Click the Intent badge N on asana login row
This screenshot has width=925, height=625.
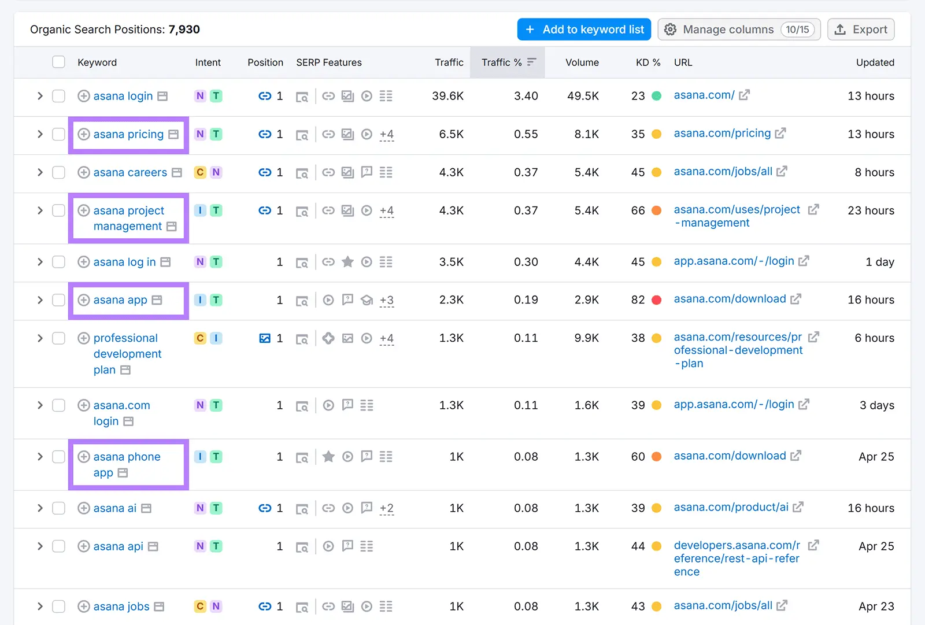click(199, 96)
